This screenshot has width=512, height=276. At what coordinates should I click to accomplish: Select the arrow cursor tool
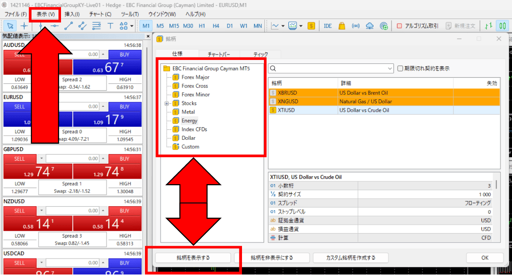[x=10, y=26]
